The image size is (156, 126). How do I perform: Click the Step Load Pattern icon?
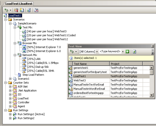(x=19, y=75)
